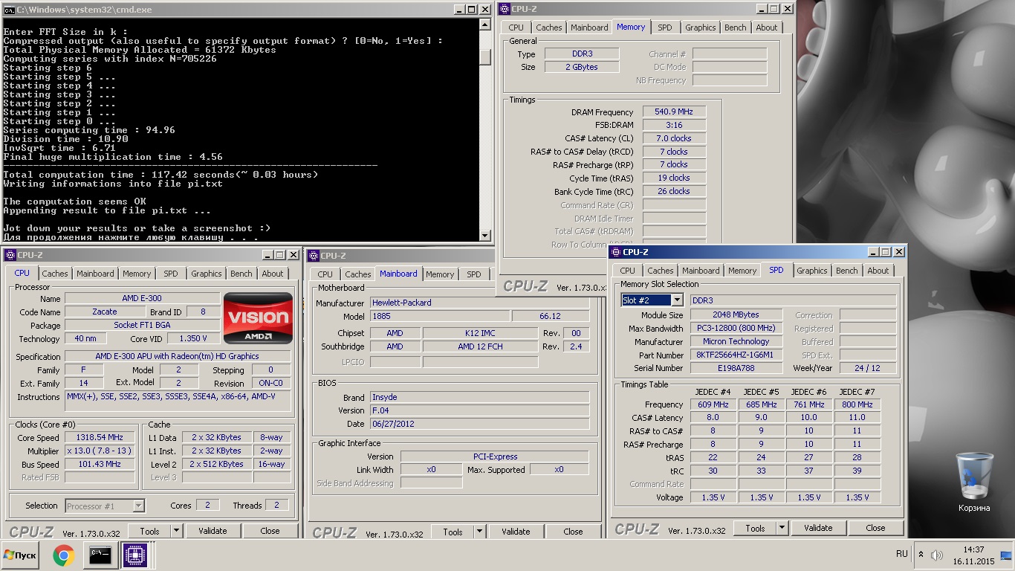Select the SPD tab in the Memory window
The width and height of the screenshot is (1015, 571).
665,28
